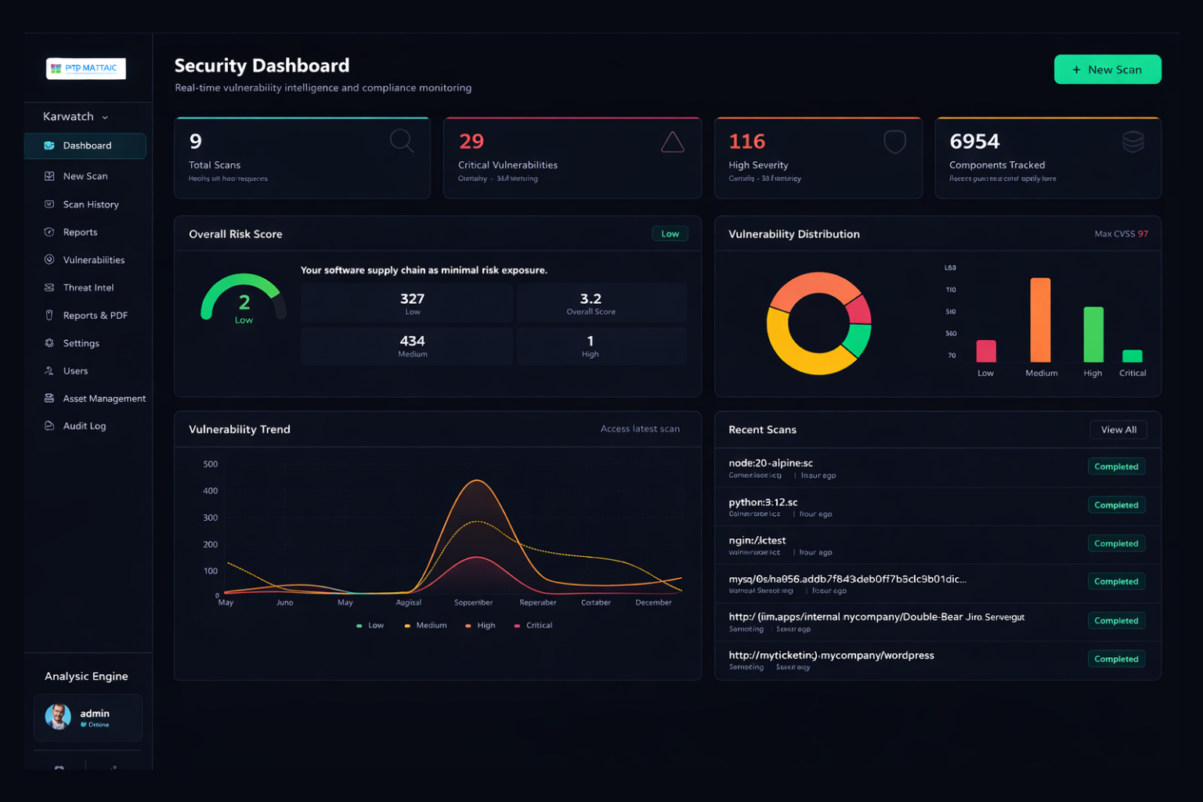Click the Settings gear icon
This screenshot has width=1203, height=802.
point(49,343)
